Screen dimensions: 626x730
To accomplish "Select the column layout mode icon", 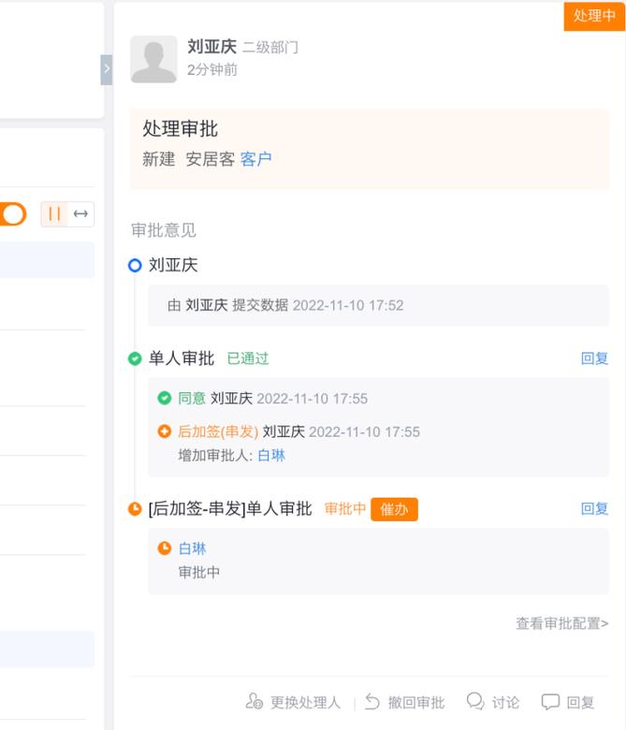I will [54, 214].
